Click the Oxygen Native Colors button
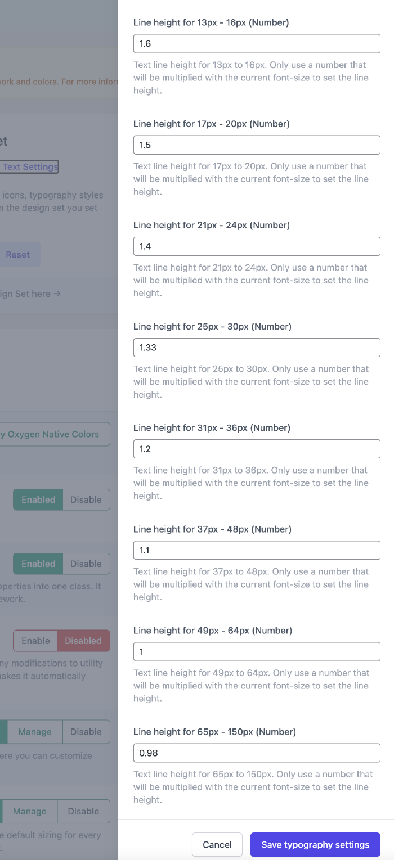394x860 pixels. tap(53, 434)
